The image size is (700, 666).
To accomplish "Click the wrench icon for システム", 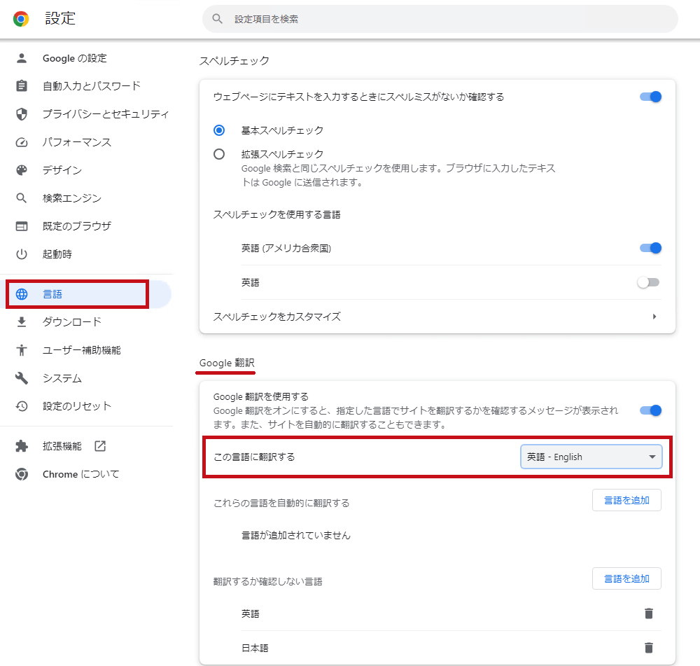I will (x=22, y=378).
